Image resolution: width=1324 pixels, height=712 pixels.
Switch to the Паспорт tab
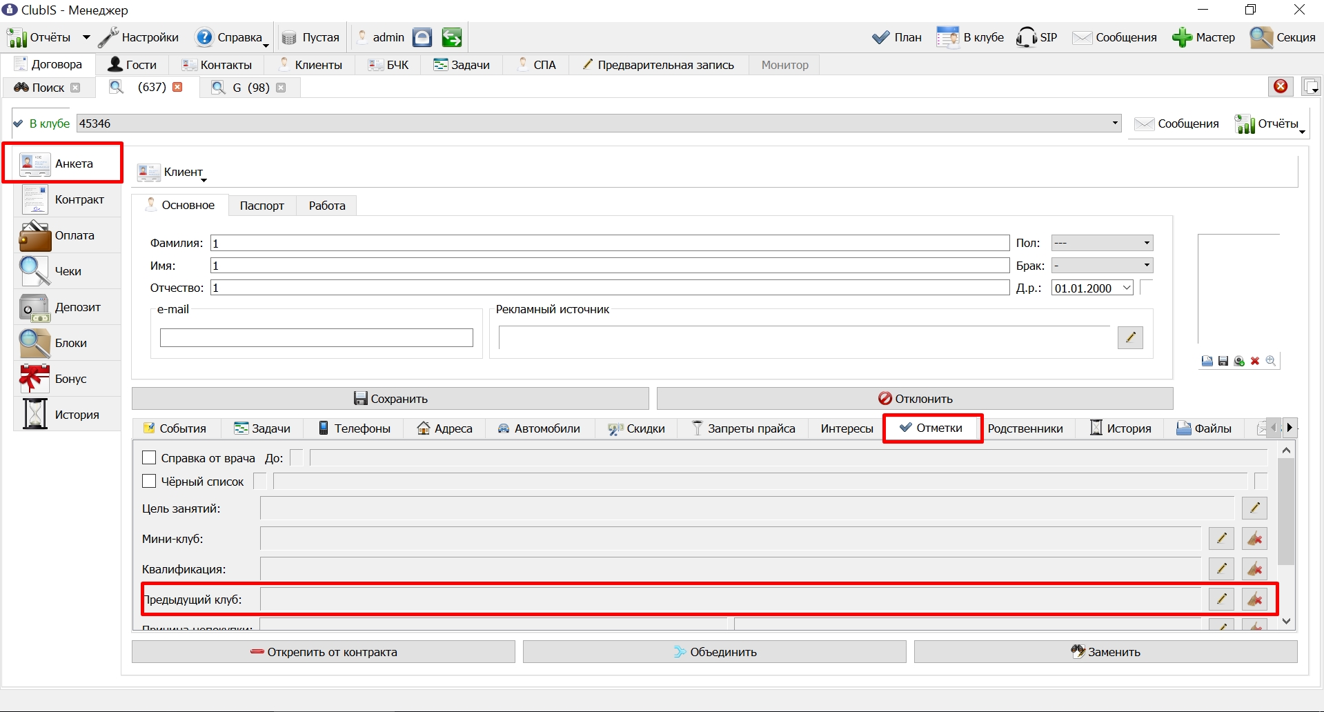click(262, 206)
